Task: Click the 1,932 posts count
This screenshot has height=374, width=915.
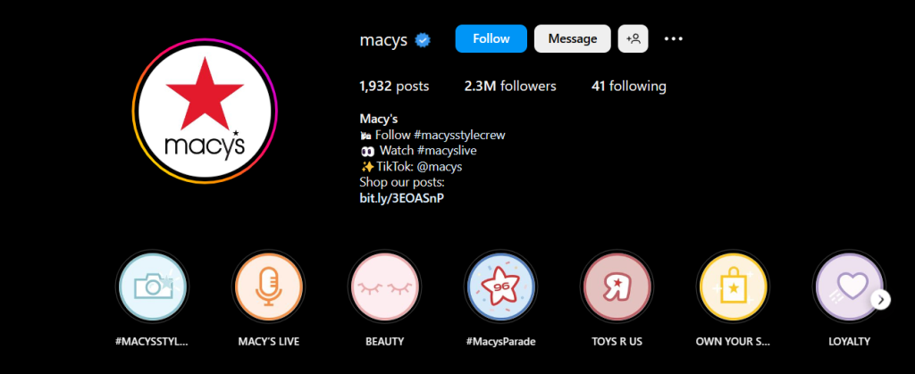Action: click(x=394, y=87)
